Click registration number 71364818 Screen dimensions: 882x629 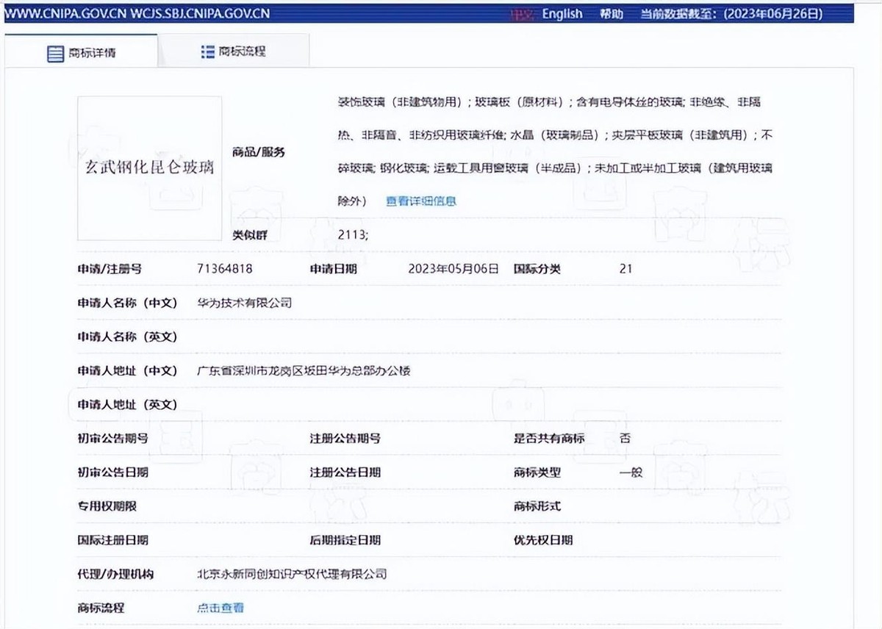pyautogui.click(x=224, y=268)
